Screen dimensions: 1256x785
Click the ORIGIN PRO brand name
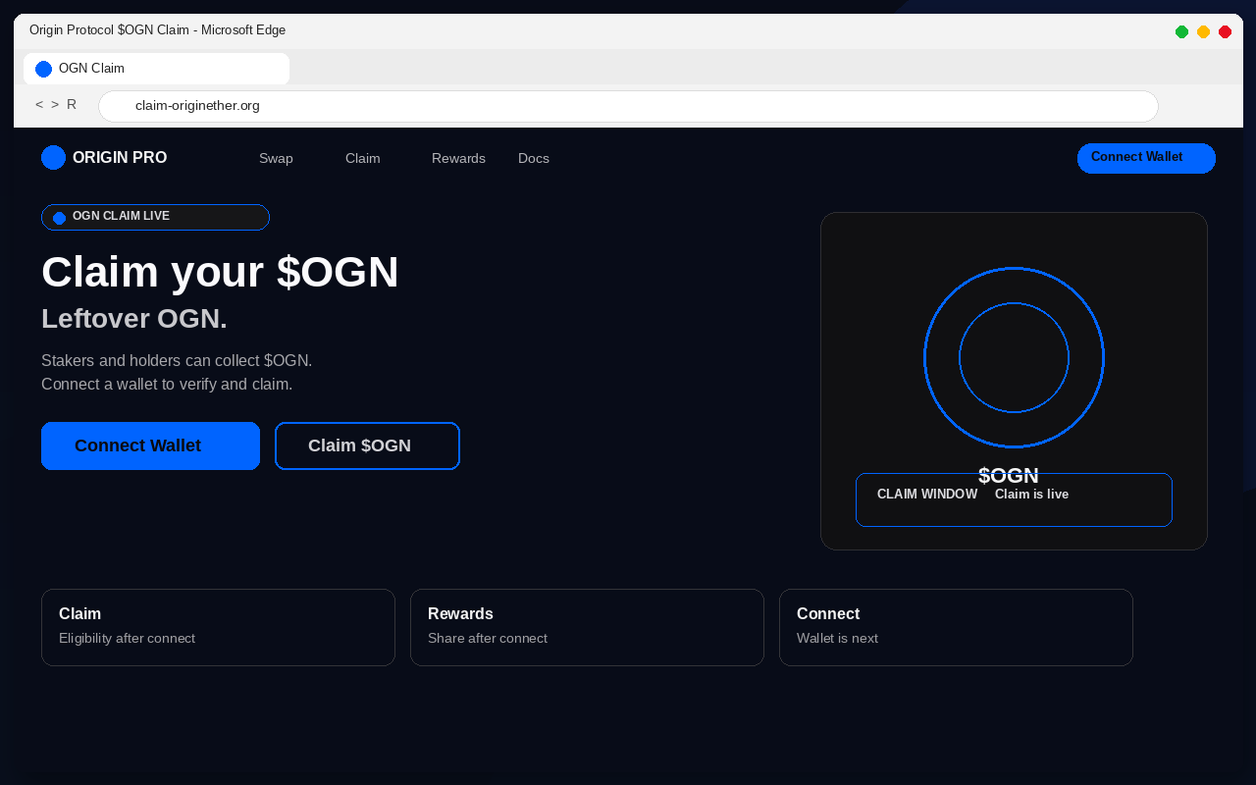click(120, 157)
